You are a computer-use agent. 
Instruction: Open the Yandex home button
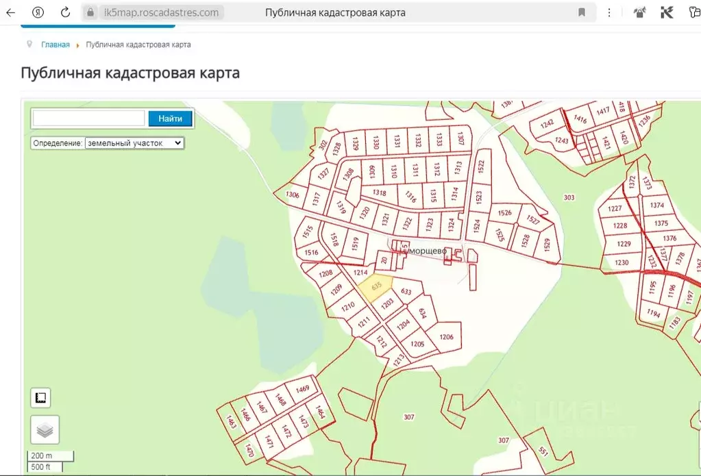tap(39, 12)
